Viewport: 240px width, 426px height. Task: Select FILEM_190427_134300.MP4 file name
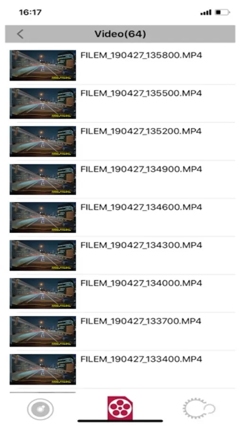141,246
